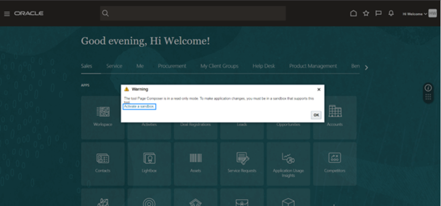Click the Activate a sandbox link

tap(139, 106)
